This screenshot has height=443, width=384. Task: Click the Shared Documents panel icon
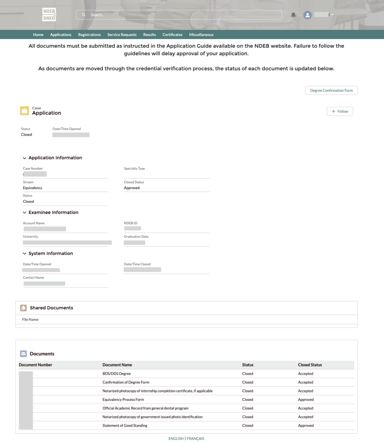(x=23, y=308)
